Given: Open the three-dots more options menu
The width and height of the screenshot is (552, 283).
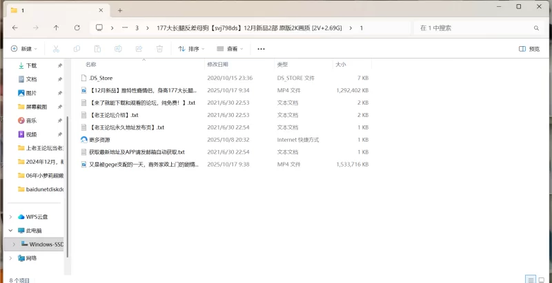Looking at the screenshot, I should (x=261, y=49).
